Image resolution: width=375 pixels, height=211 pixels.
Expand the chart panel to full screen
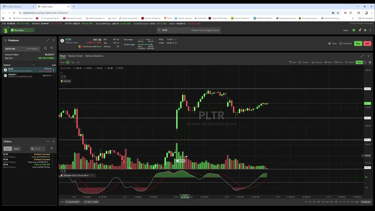(x=362, y=56)
